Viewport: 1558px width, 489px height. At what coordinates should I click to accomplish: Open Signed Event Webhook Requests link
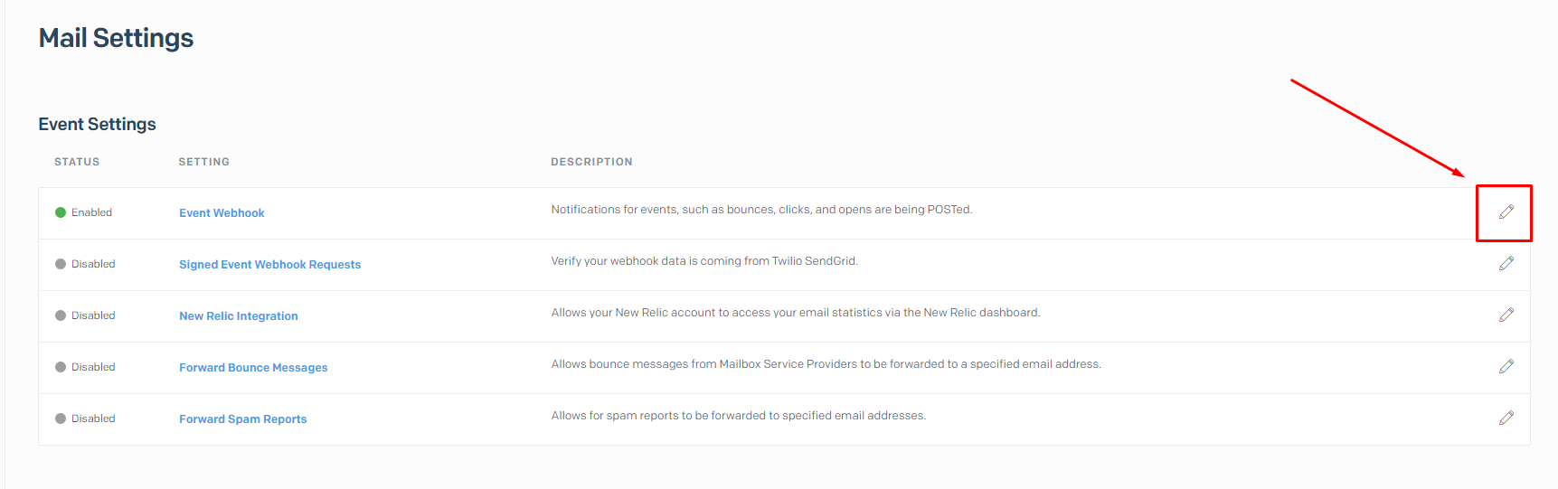pos(269,265)
